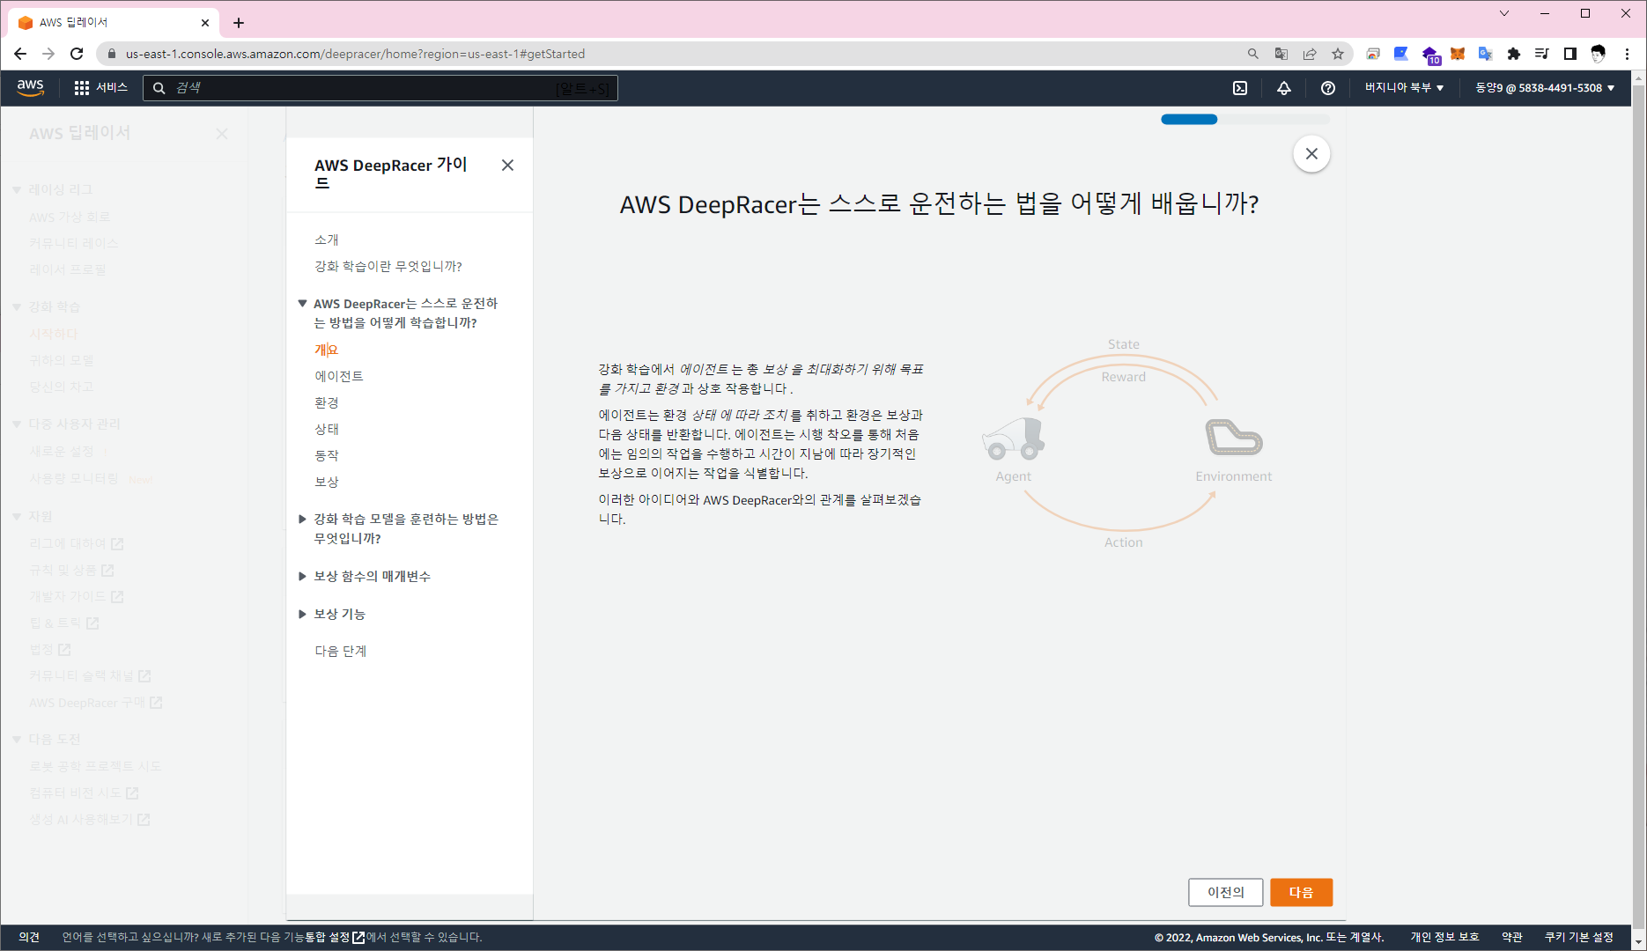Screen dimensions: 1647x951
Task: Collapse 다중 사용자 관리 sidebar section
Action: coord(17,424)
